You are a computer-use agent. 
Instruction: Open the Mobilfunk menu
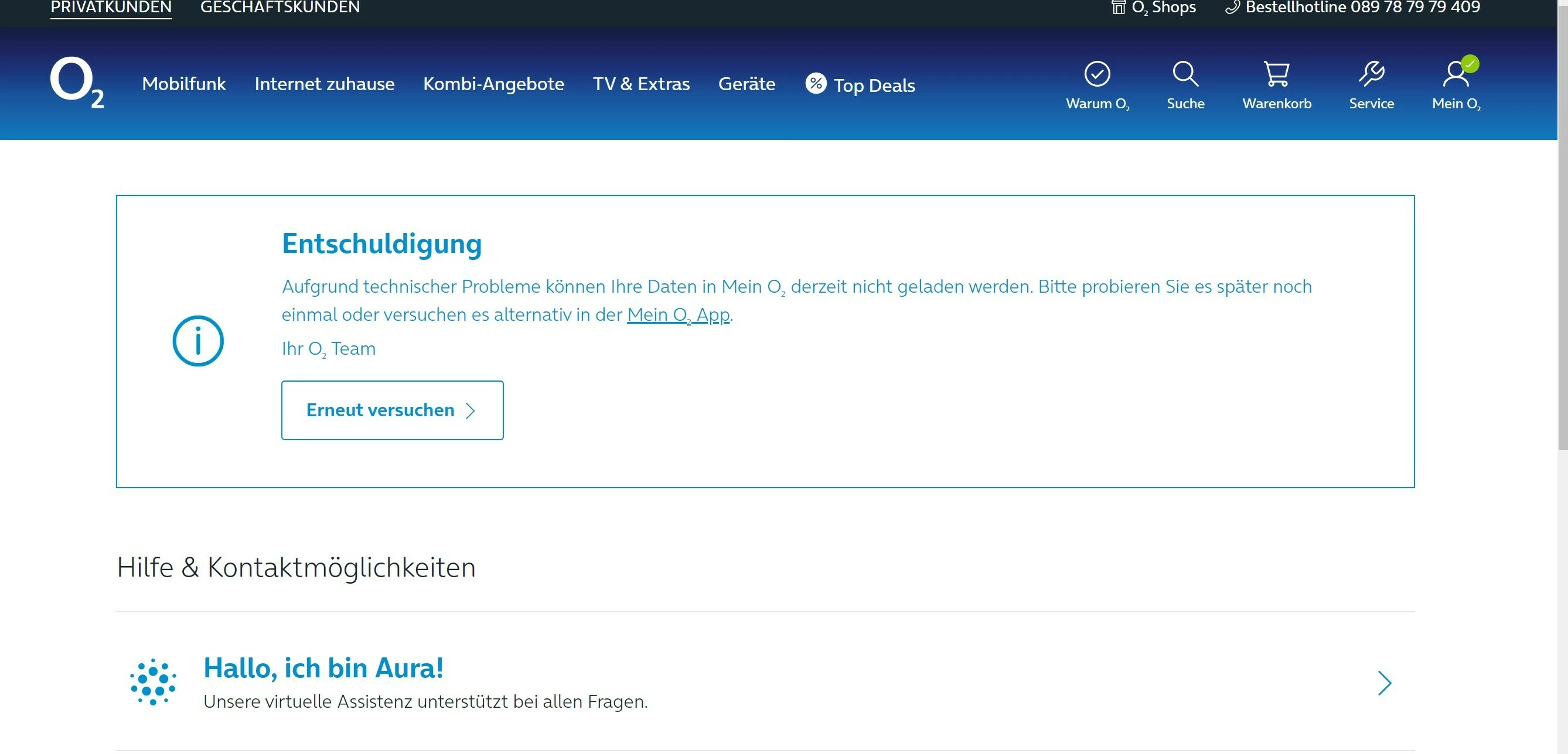click(x=184, y=84)
